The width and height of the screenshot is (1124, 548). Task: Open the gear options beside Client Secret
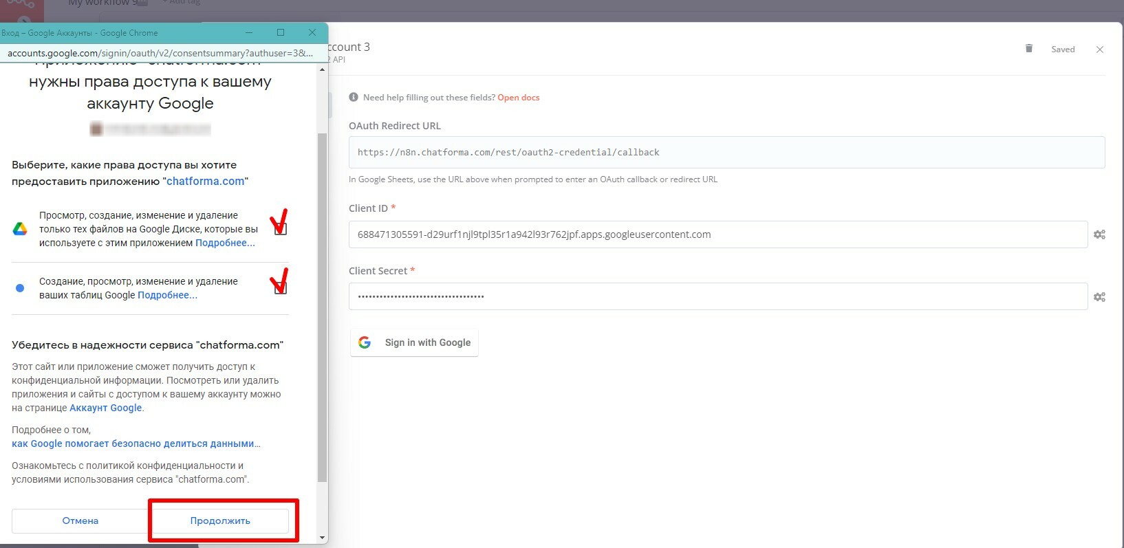pyautogui.click(x=1099, y=297)
